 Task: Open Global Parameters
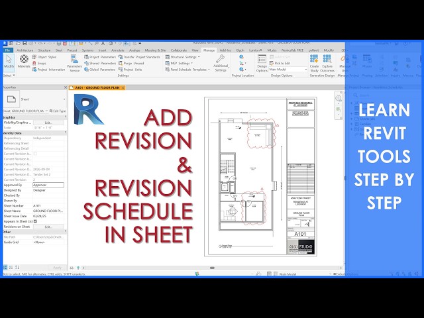[x=100, y=70]
